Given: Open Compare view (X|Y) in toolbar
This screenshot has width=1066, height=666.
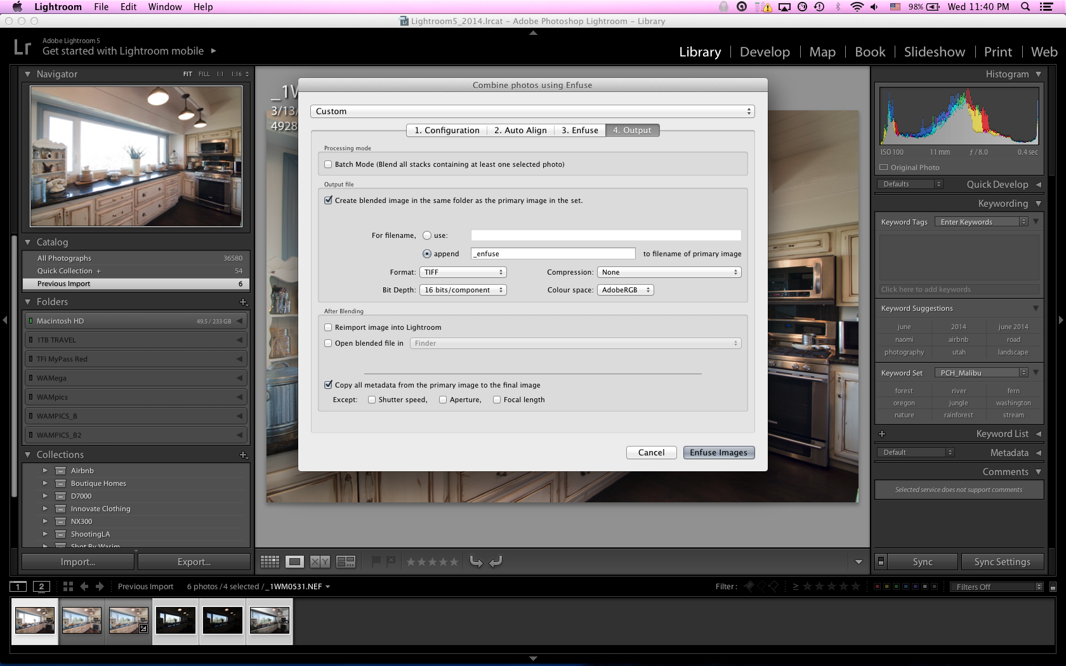Looking at the screenshot, I should coord(320,561).
